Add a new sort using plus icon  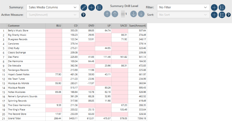tap(214, 15)
